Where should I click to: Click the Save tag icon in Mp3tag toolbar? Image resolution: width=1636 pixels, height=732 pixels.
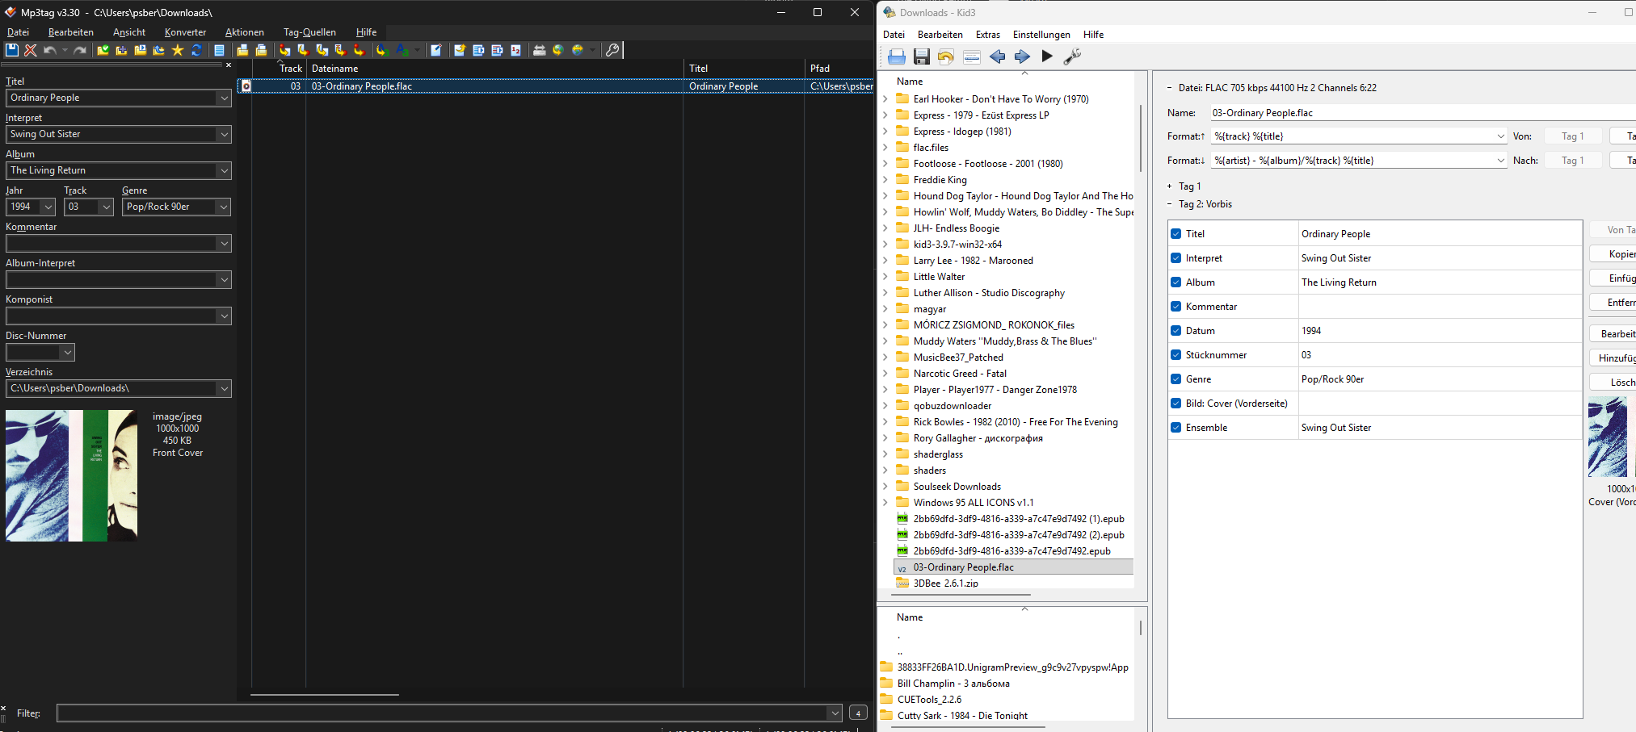click(x=12, y=50)
